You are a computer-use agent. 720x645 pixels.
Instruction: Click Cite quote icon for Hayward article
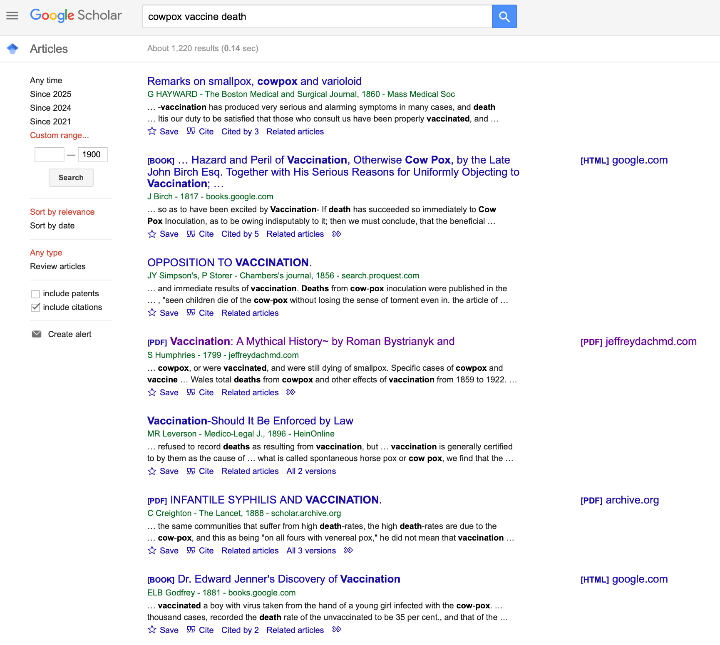[191, 131]
